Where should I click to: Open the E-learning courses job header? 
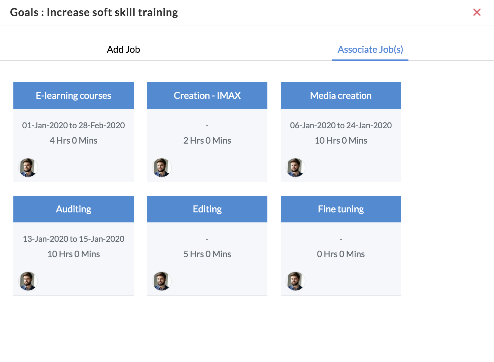click(74, 96)
